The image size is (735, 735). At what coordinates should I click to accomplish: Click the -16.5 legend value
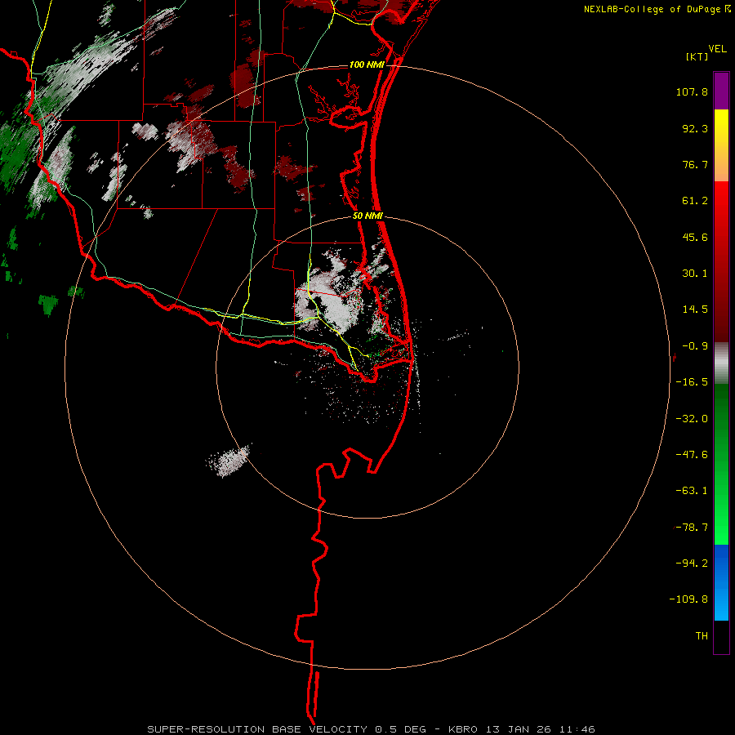coord(692,382)
